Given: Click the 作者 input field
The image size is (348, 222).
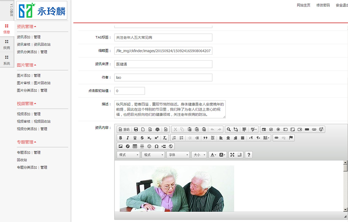Looking at the screenshot, I should point(163,77).
